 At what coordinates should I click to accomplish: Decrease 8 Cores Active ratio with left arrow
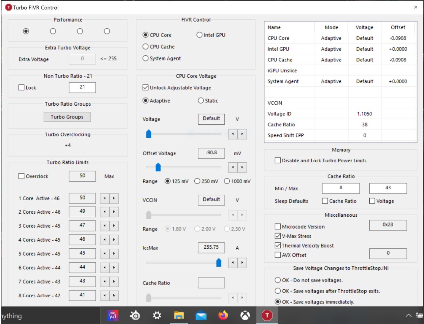tap(105, 296)
